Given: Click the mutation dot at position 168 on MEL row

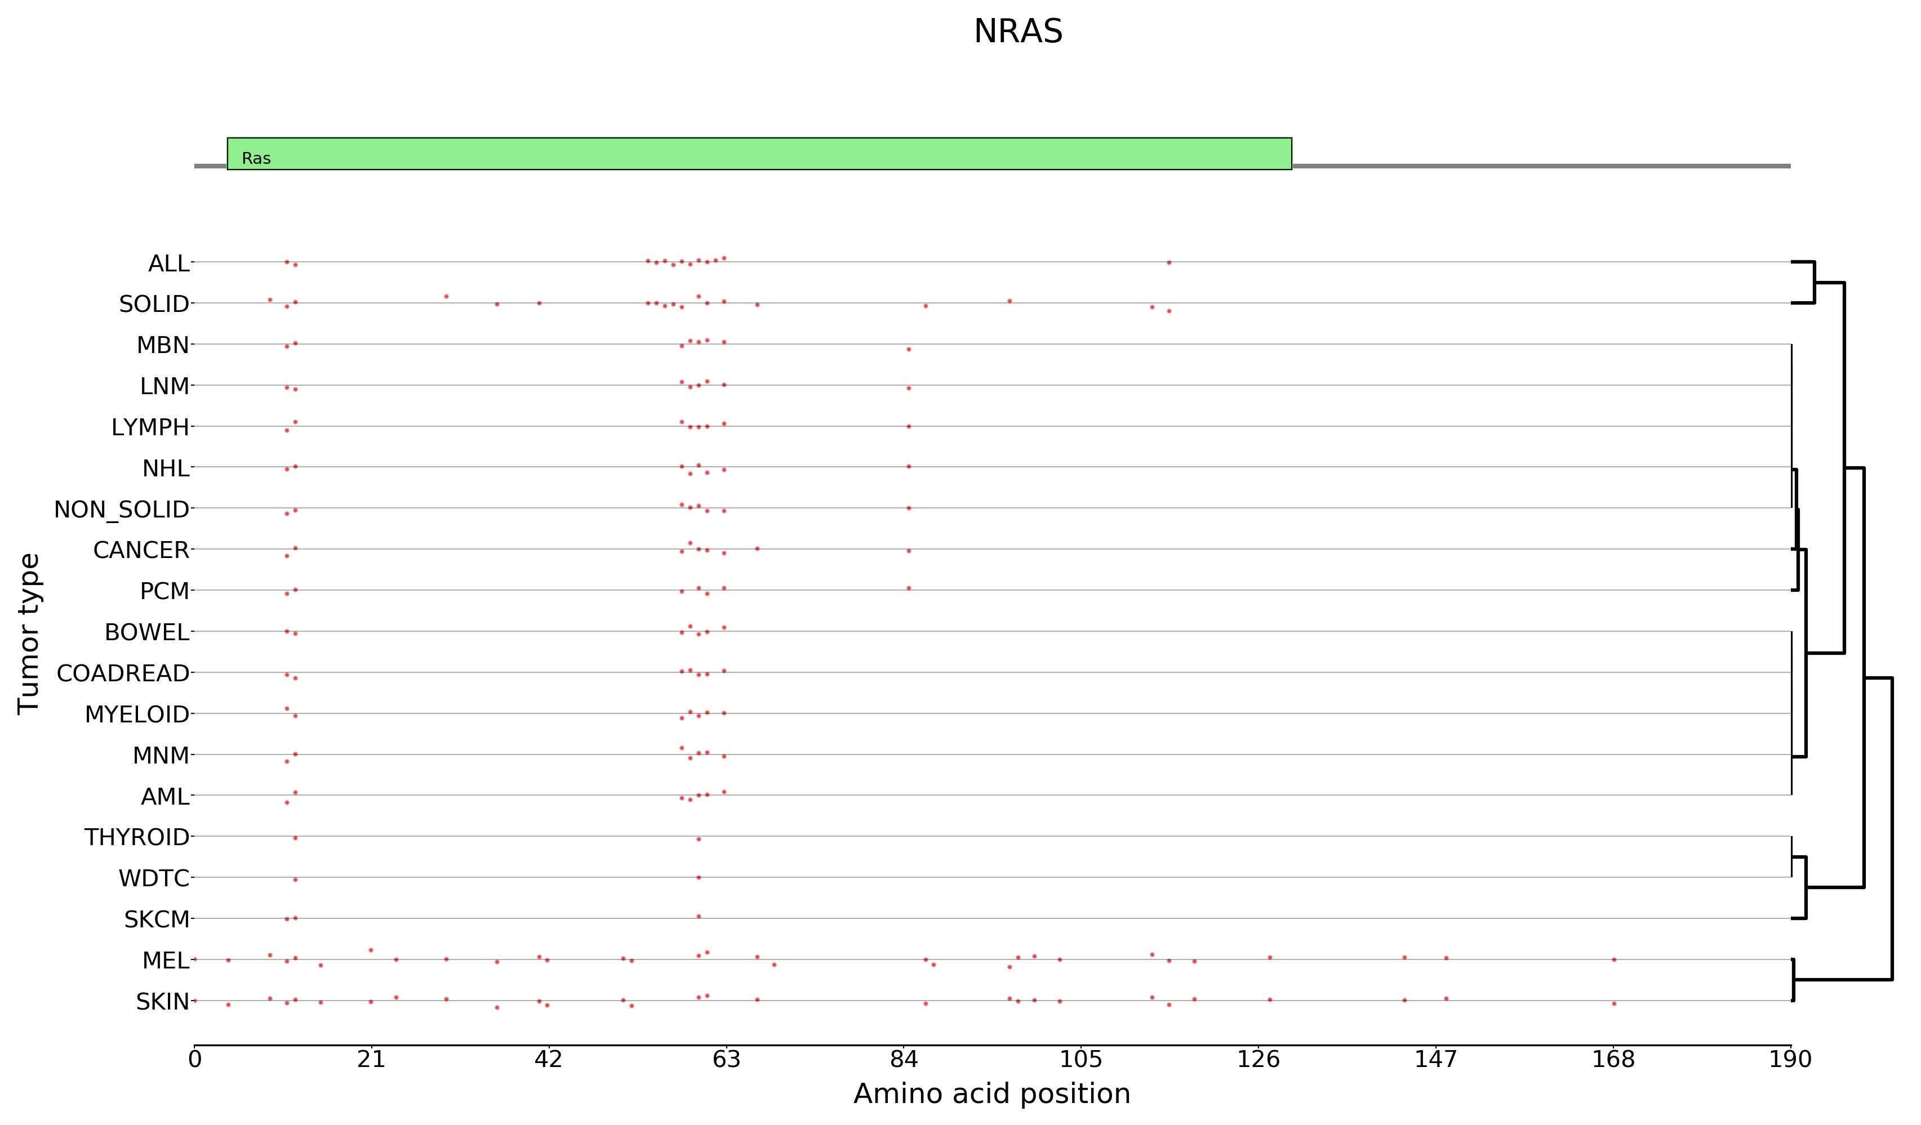Looking at the screenshot, I should click(1614, 959).
